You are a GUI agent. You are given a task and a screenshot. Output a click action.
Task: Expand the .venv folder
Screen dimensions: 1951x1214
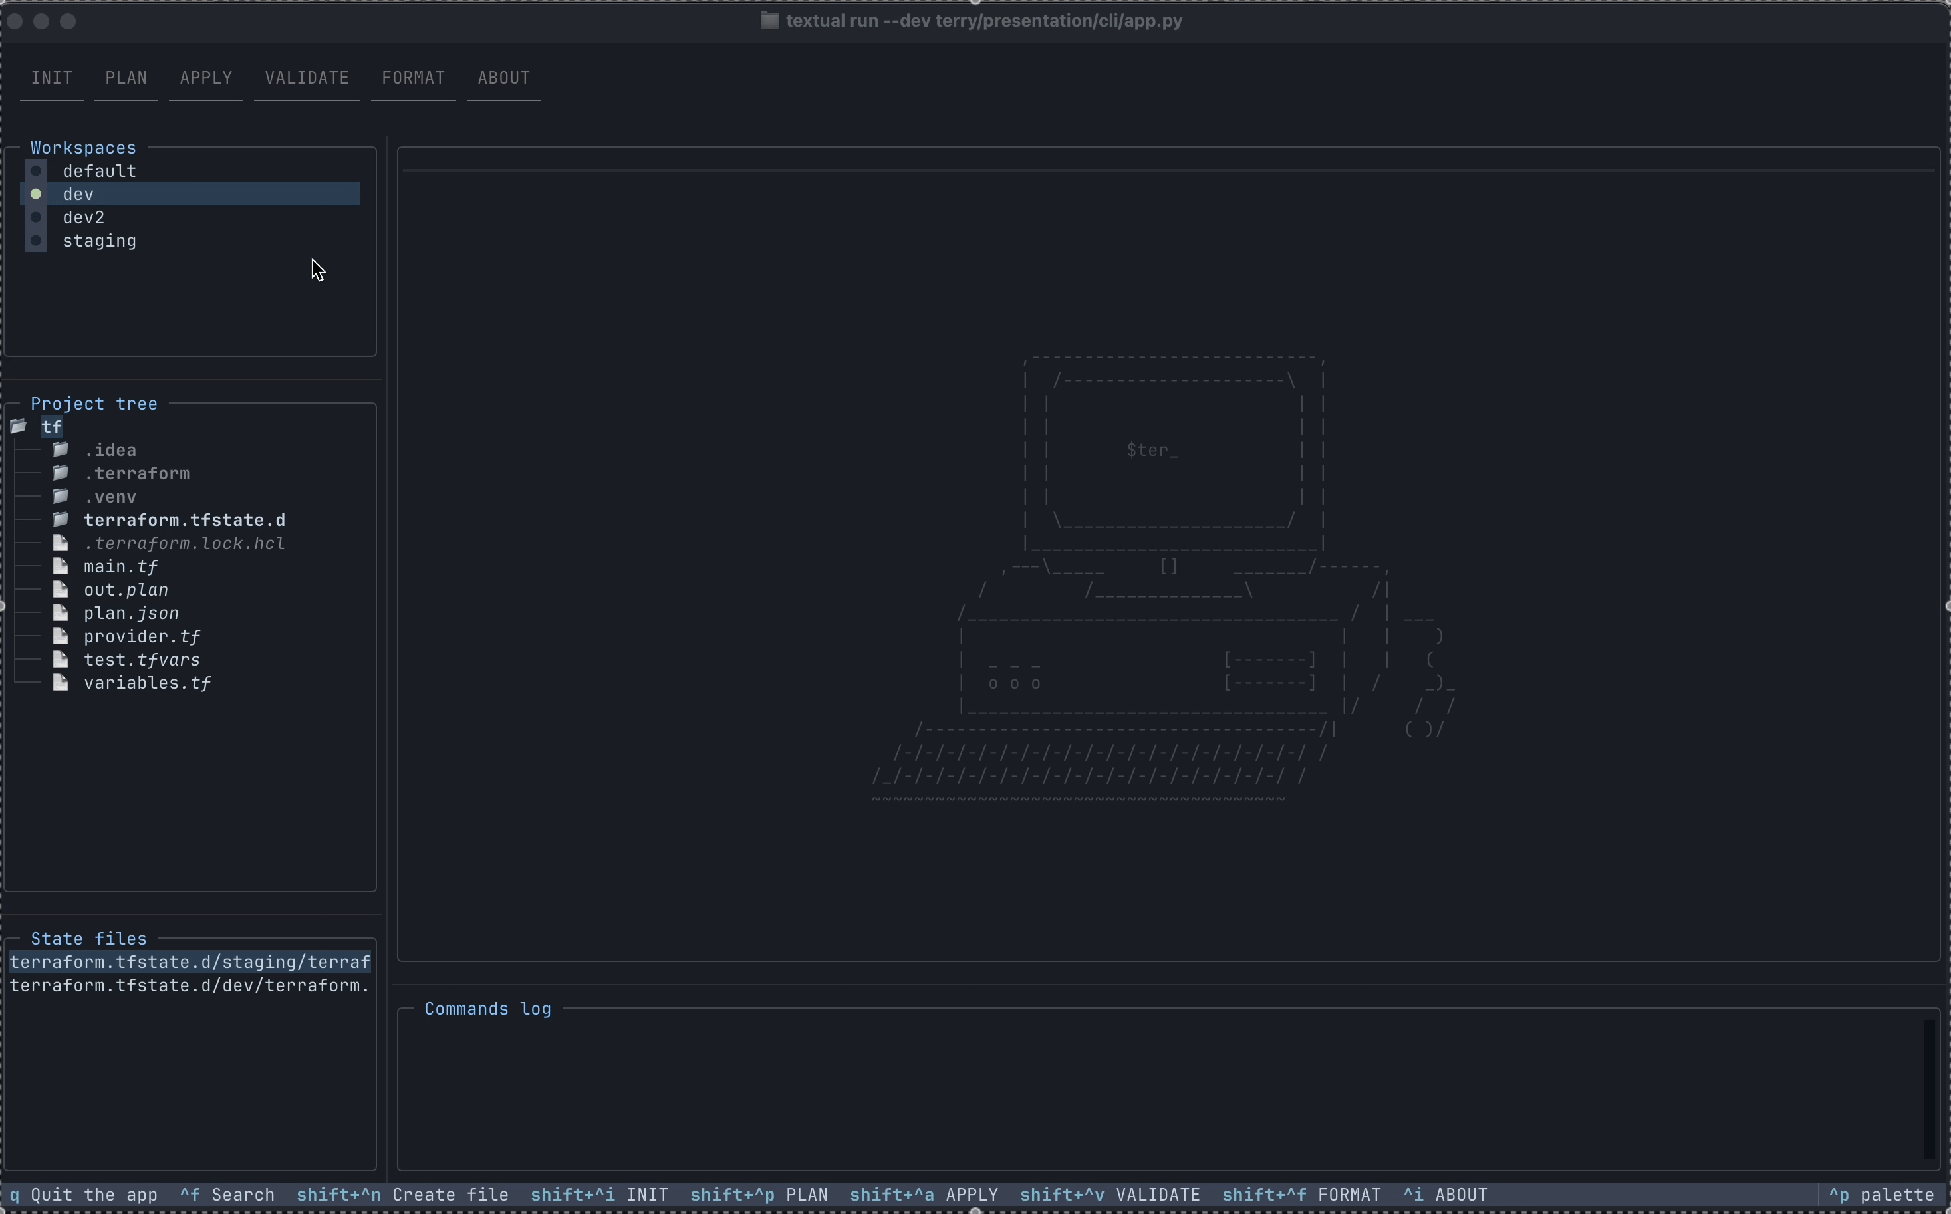[x=61, y=496]
